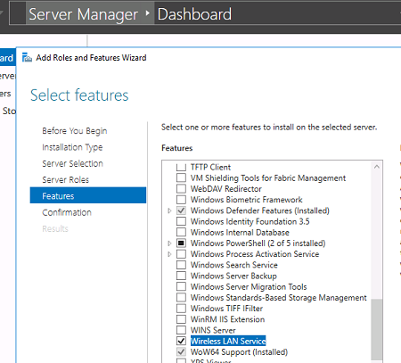
Task: Select the Wireless LAN Service label
Action: click(228, 341)
